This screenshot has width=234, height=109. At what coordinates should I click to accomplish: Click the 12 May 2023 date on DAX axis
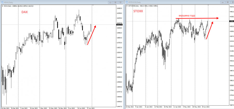53,108
